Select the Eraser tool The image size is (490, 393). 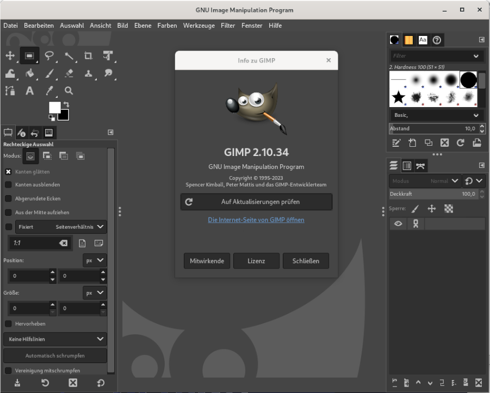(69, 73)
